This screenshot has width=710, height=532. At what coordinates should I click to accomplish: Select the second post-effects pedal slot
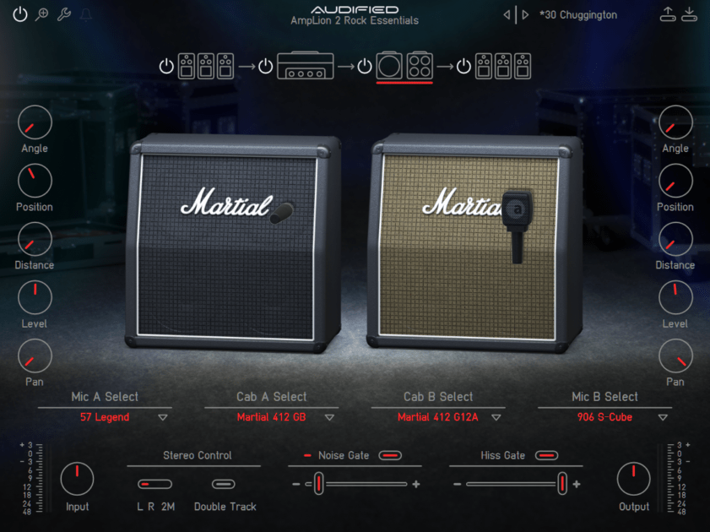pos(503,66)
